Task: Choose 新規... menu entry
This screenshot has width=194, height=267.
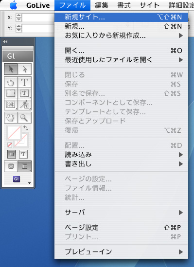Action: (121, 26)
